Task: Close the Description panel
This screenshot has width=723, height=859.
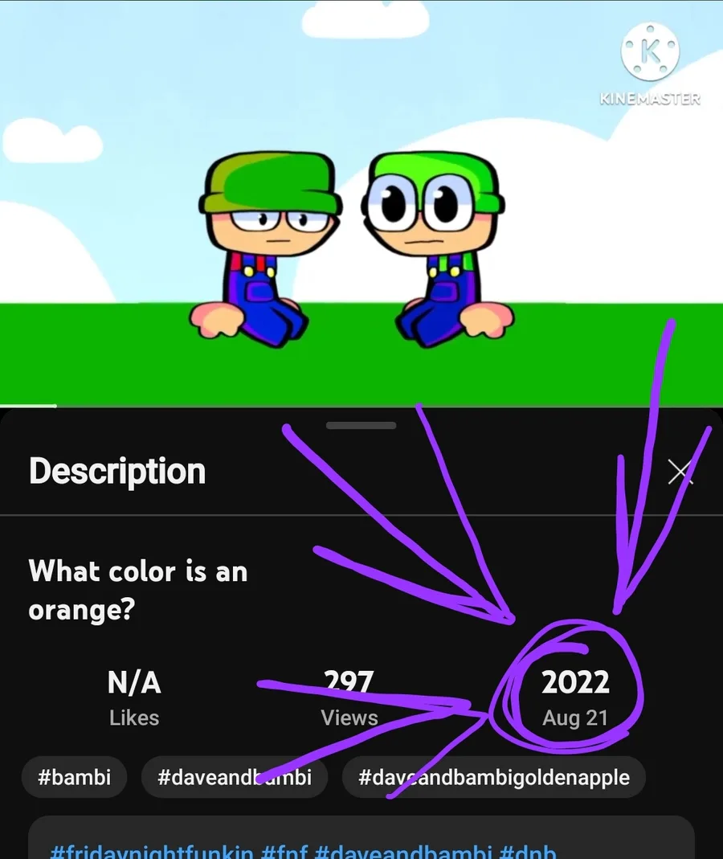Action: point(680,472)
